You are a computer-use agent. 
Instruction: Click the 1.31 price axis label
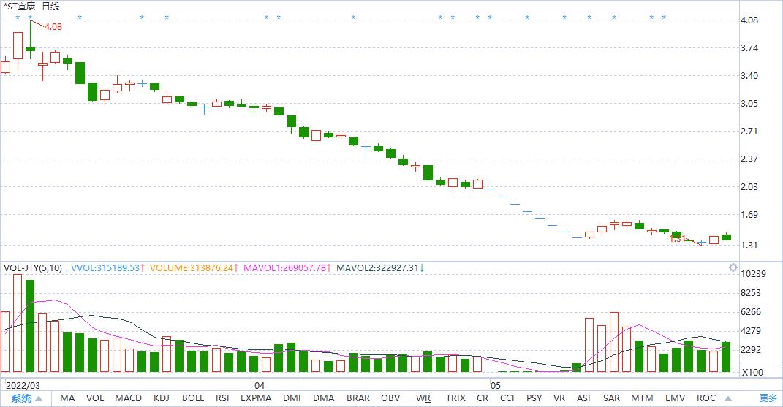749,246
